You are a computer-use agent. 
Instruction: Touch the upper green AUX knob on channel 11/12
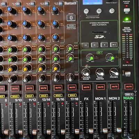27,49
